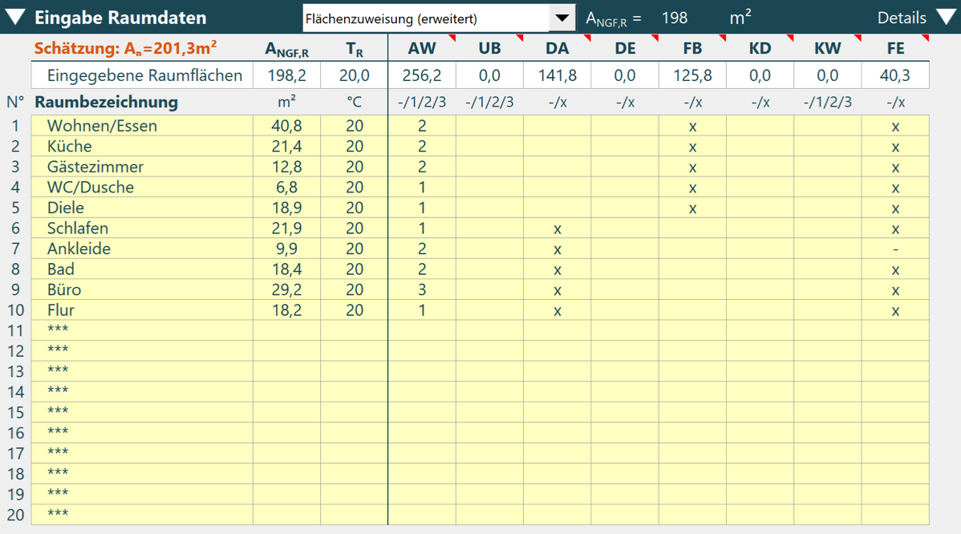Screen dimensions: 961x534
Task: Toggle the FE x mark for Flur
Action: point(895,309)
